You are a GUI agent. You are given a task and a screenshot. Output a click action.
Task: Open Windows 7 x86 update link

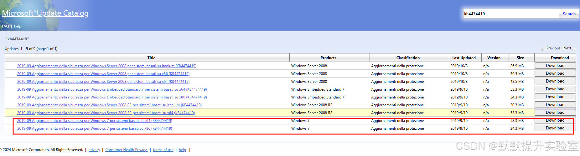pos(95,128)
